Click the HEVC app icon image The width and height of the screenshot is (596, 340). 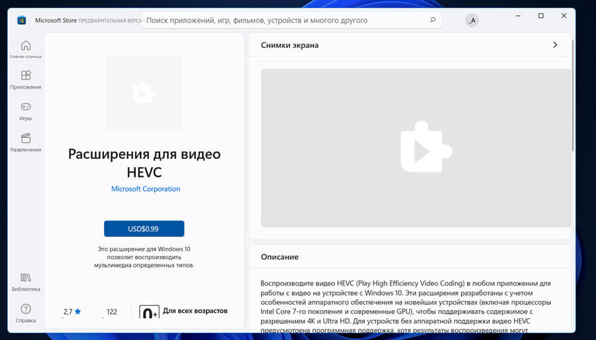[x=144, y=92]
